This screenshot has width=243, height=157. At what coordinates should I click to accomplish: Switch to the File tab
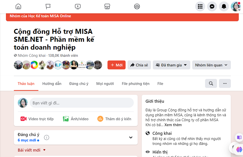click(x=160, y=83)
